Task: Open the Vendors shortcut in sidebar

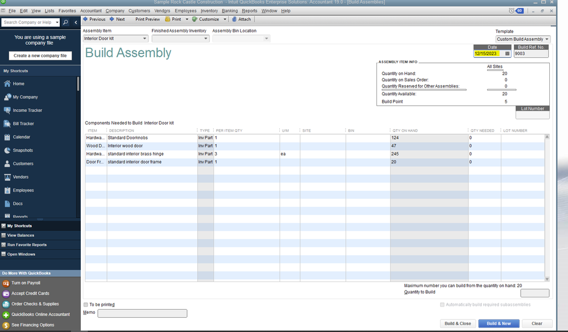Action: point(16,177)
